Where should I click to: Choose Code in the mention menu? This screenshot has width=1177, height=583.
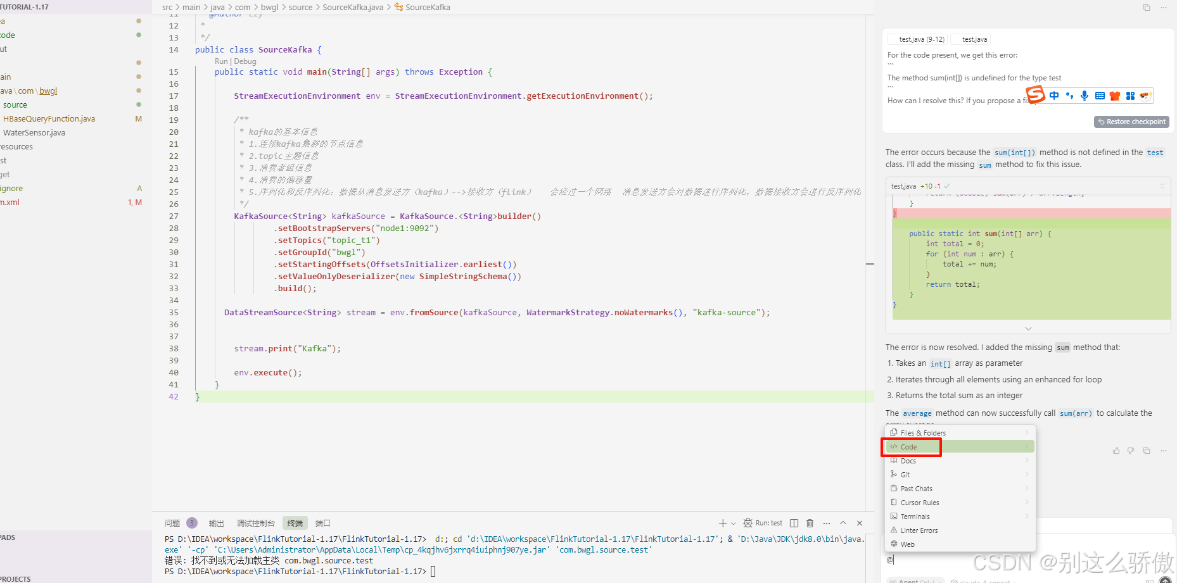click(960, 447)
